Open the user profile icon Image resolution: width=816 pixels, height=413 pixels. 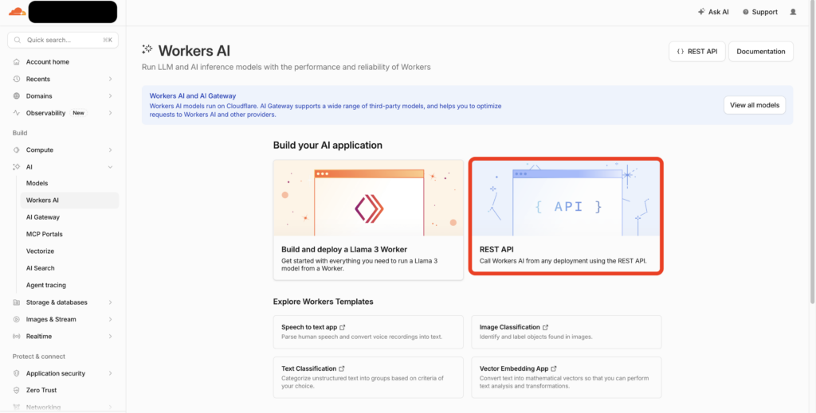tap(793, 11)
